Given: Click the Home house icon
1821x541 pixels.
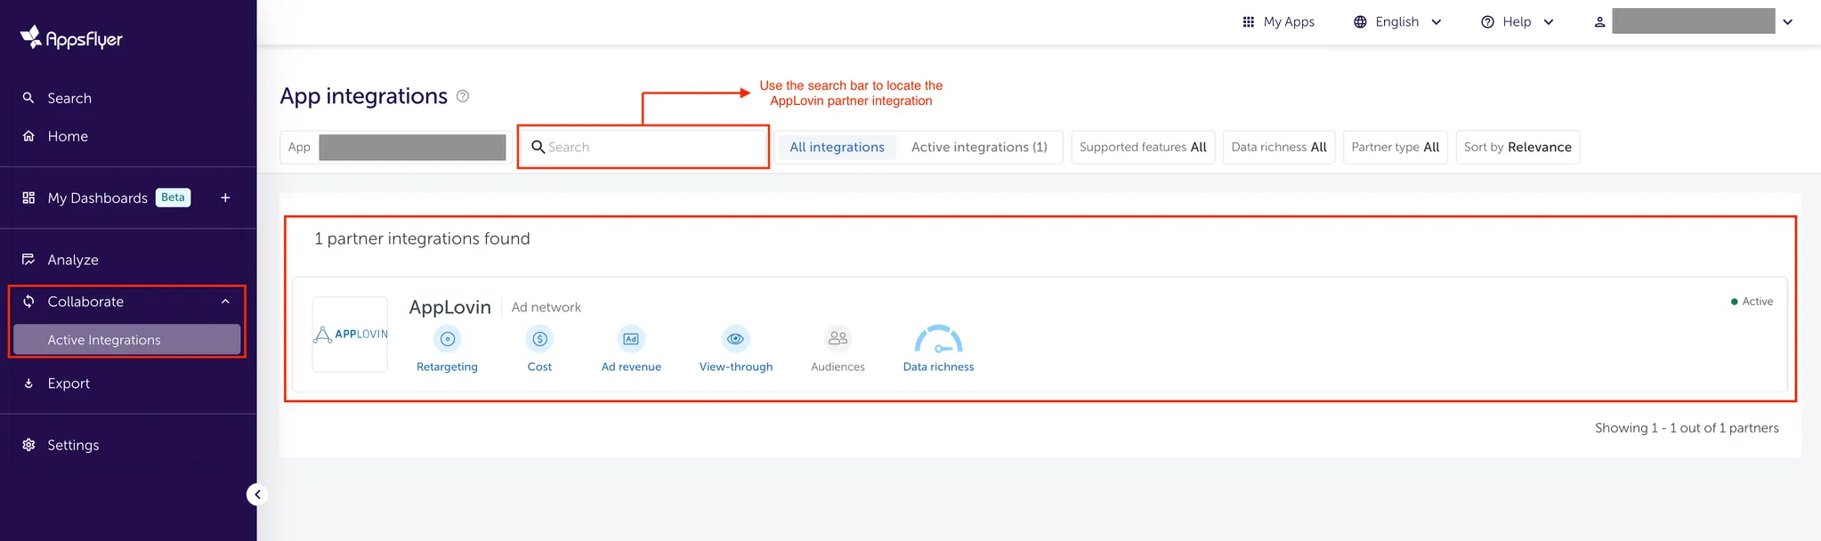Looking at the screenshot, I should coord(28,136).
